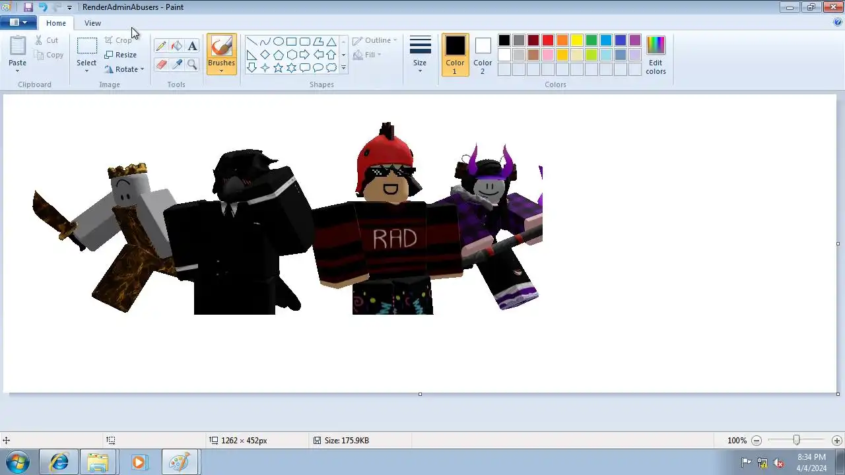The image size is (845, 475).
Task: Select the Pencil tool
Action: (161, 46)
